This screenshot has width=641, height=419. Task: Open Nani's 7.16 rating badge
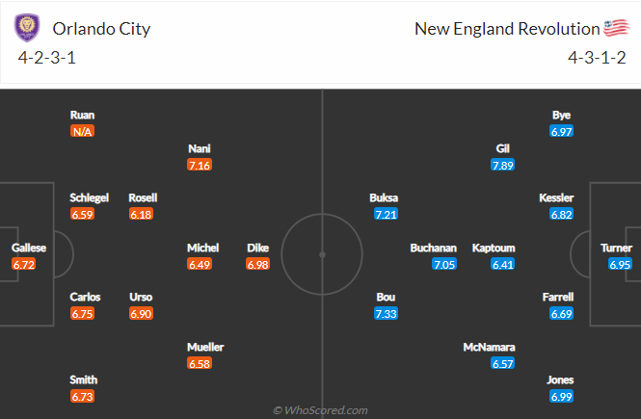pos(200,165)
